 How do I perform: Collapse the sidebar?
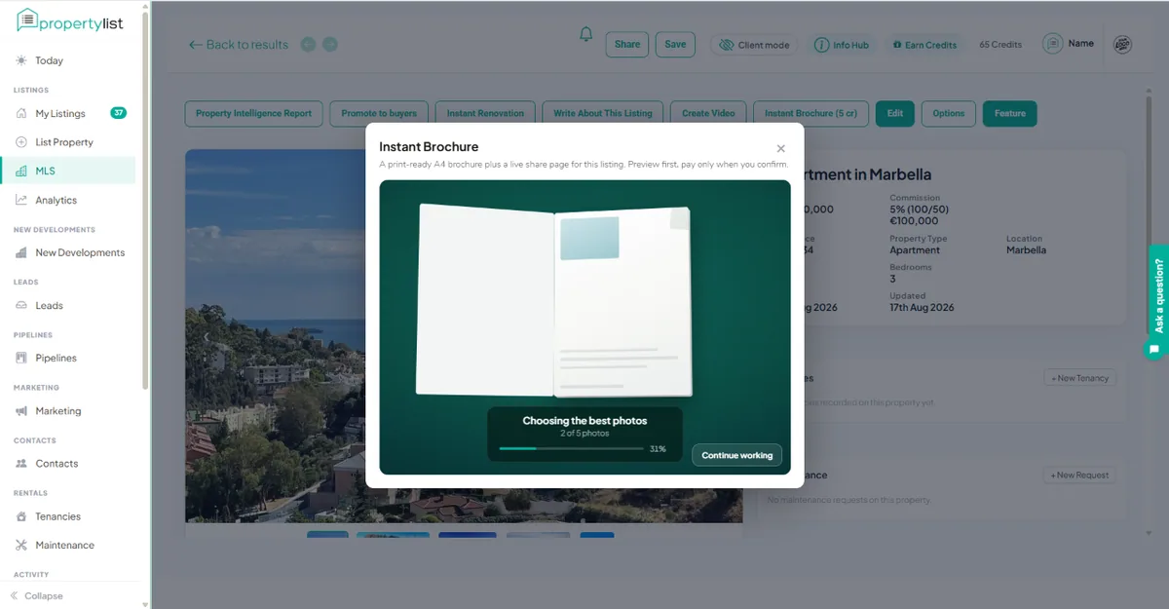[37, 595]
